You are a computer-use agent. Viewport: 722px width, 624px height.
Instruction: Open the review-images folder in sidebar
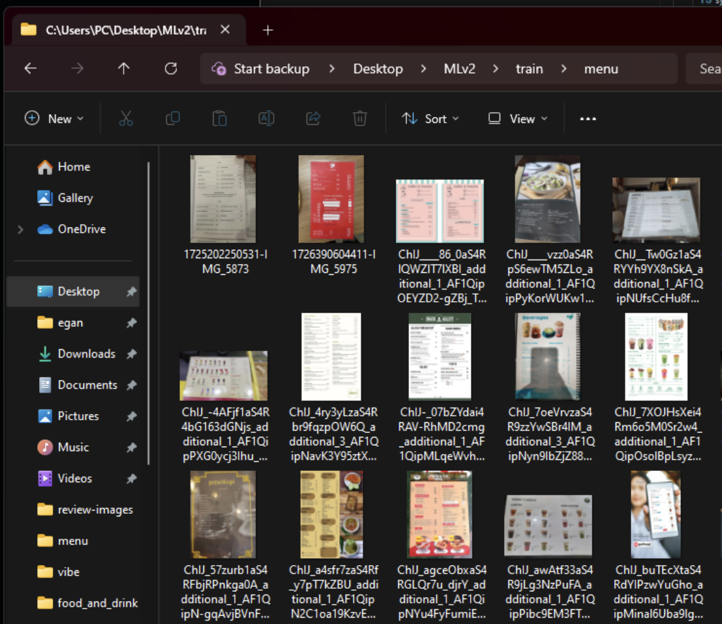point(95,510)
